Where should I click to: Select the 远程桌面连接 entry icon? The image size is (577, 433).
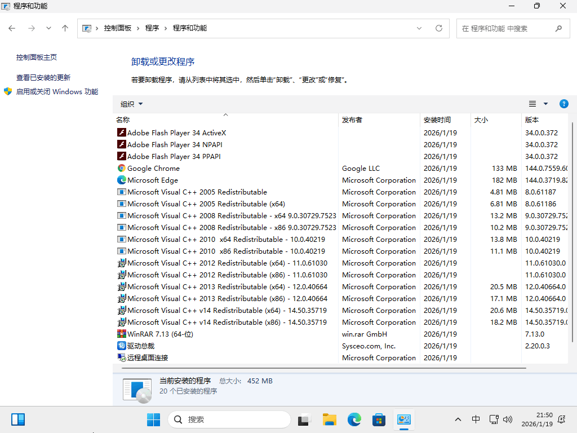121,357
